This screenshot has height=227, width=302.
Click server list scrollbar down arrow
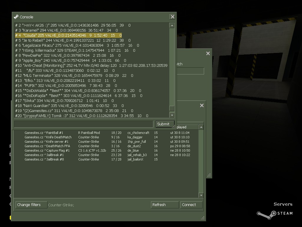click(x=201, y=195)
